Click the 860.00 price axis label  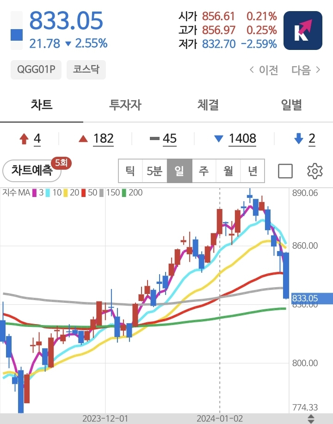click(x=305, y=246)
